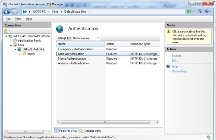Image resolution: width=216 pixels, height=140 pixels.
Task: Click right arrow of authentication list scrollbar
Action: coord(158,122)
